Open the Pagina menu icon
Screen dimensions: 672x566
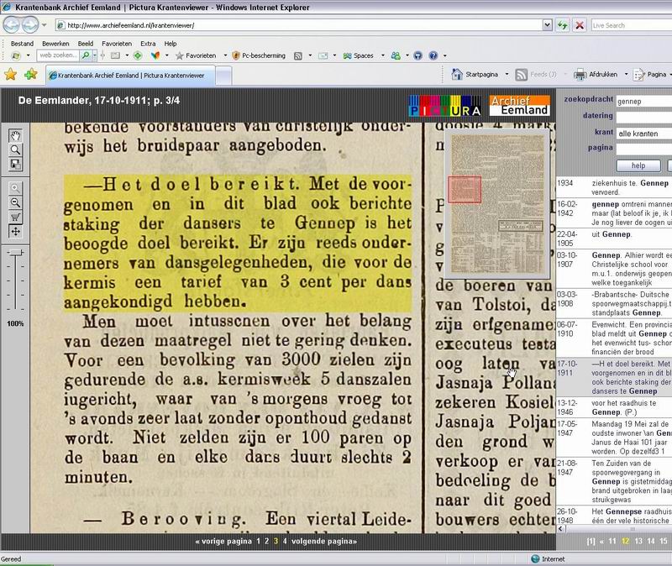(639, 75)
